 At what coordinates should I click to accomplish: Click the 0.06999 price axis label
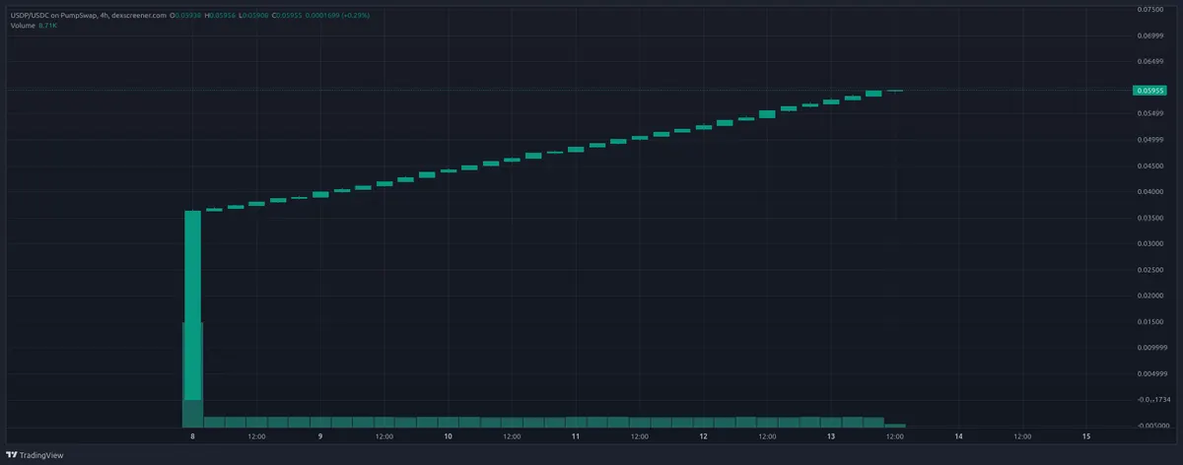tap(1150, 35)
